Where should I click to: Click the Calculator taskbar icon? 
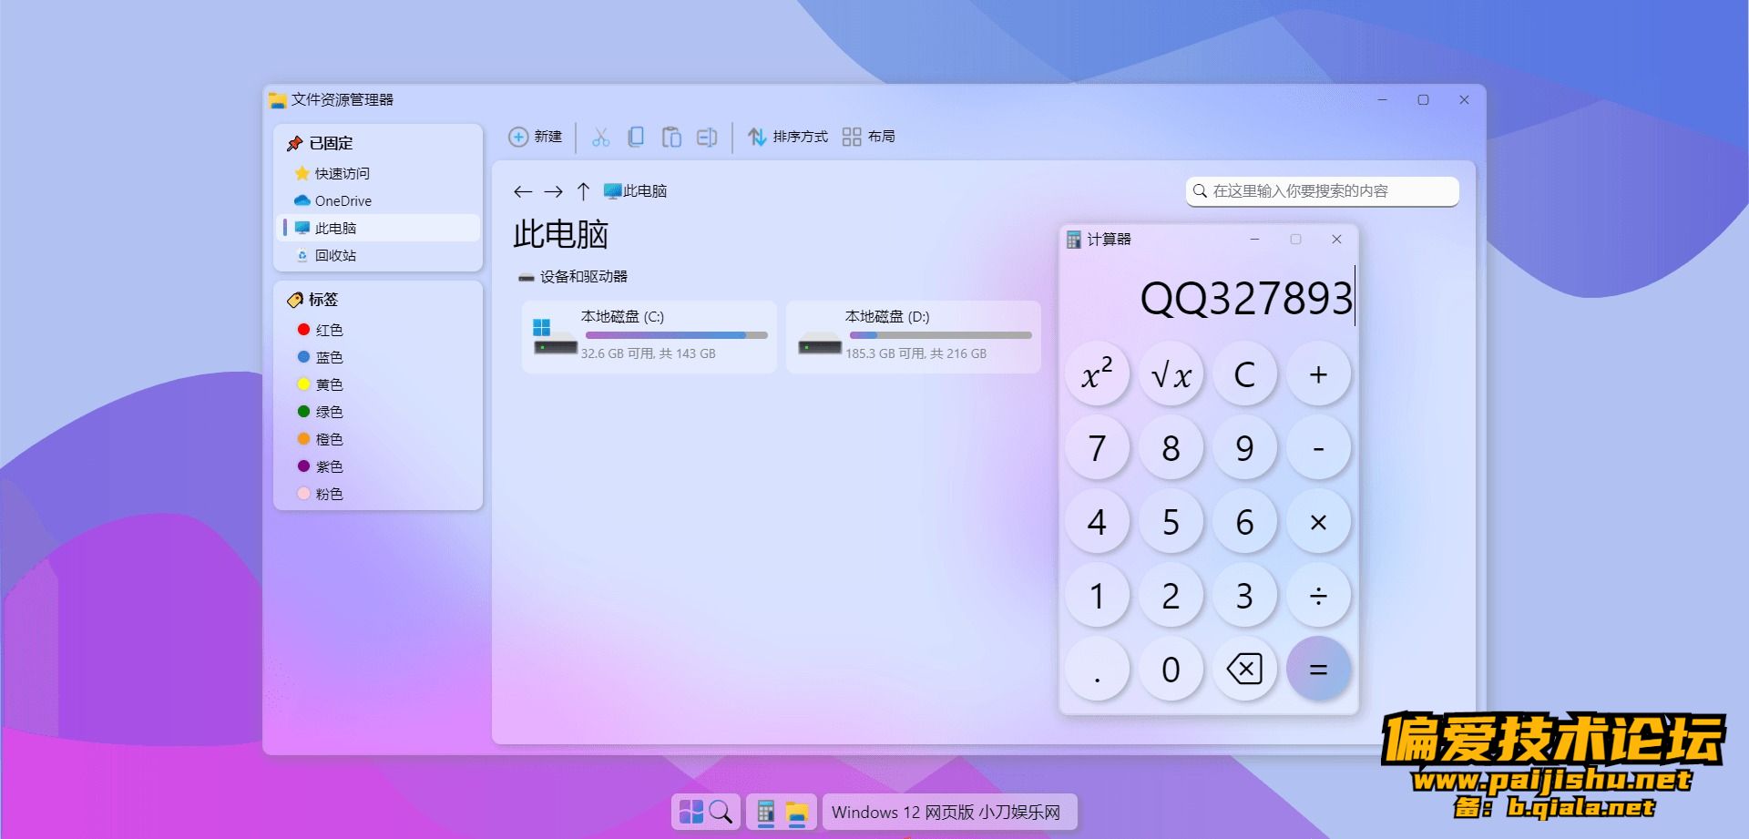click(x=766, y=812)
